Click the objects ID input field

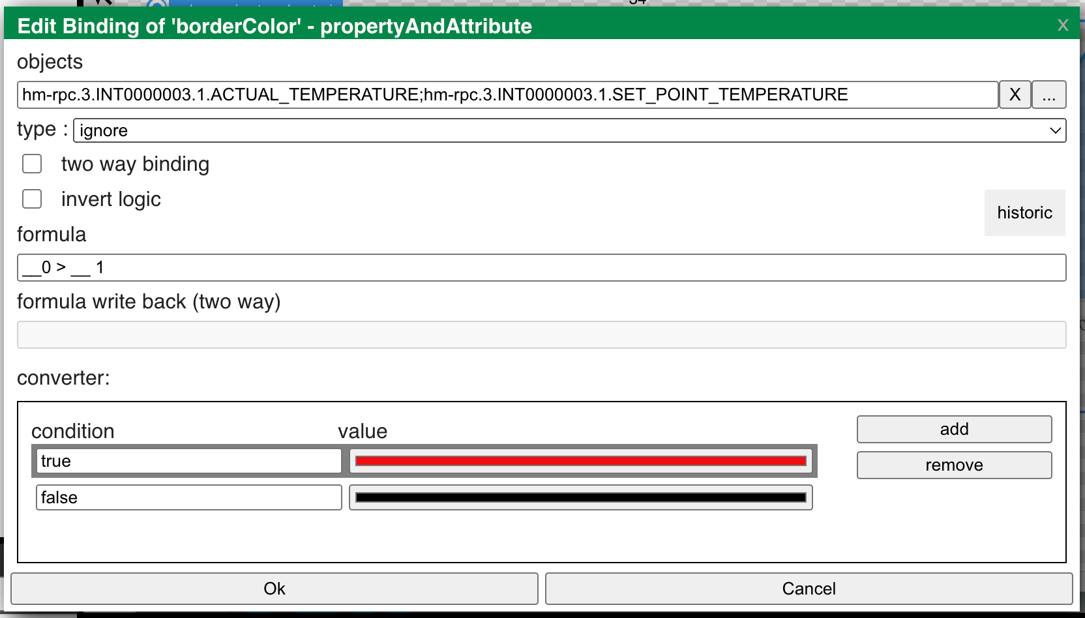[x=507, y=95]
